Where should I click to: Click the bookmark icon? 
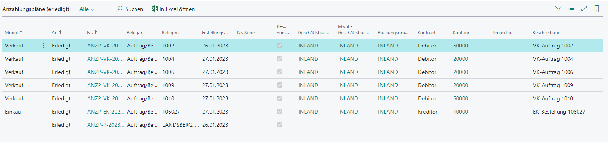point(597,9)
